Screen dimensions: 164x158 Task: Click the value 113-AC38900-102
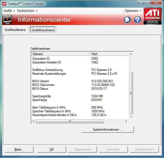pyautogui.click(x=103, y=85)
